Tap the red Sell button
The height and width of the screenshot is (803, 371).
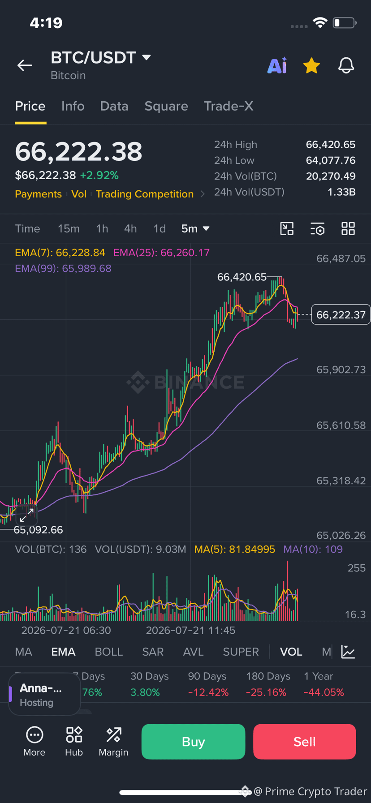point(305,742)
